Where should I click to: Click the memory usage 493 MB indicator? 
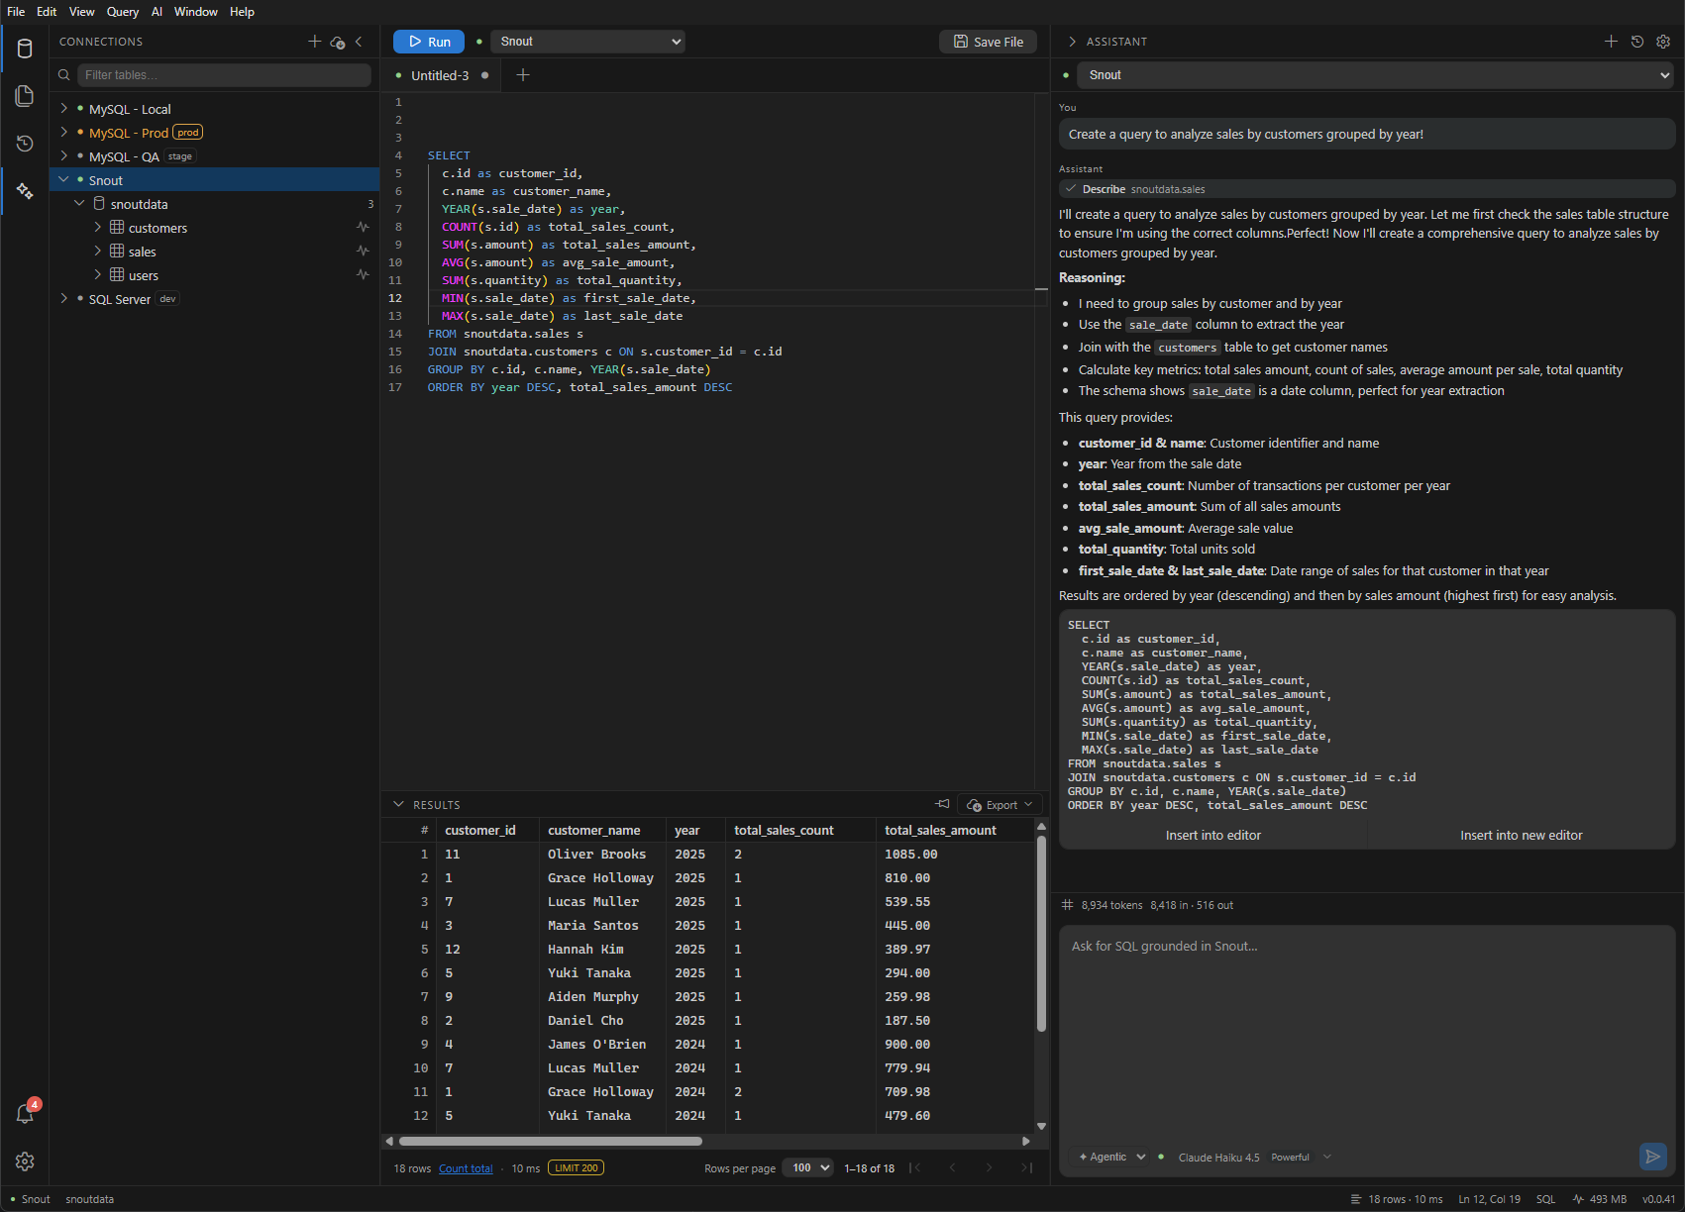coord(1600,1199)
